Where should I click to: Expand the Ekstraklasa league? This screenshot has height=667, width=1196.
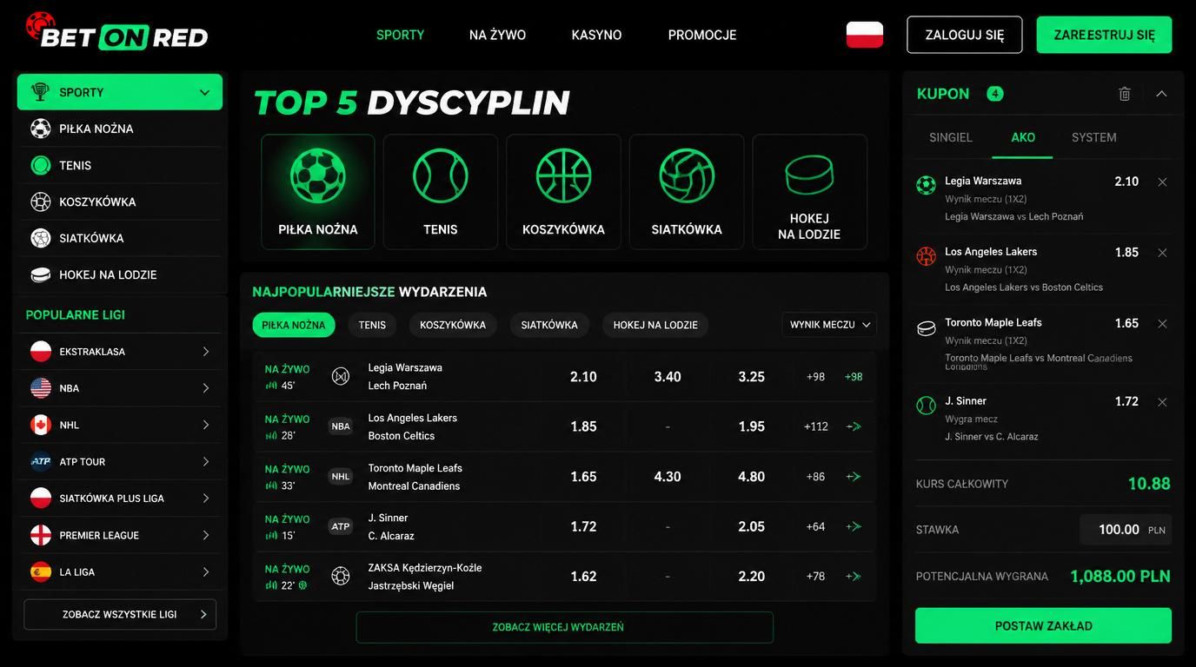[120, 352]
